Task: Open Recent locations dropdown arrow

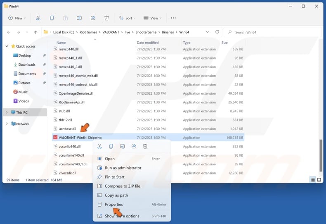Action: pyautogui.click(x=27, y=32)
